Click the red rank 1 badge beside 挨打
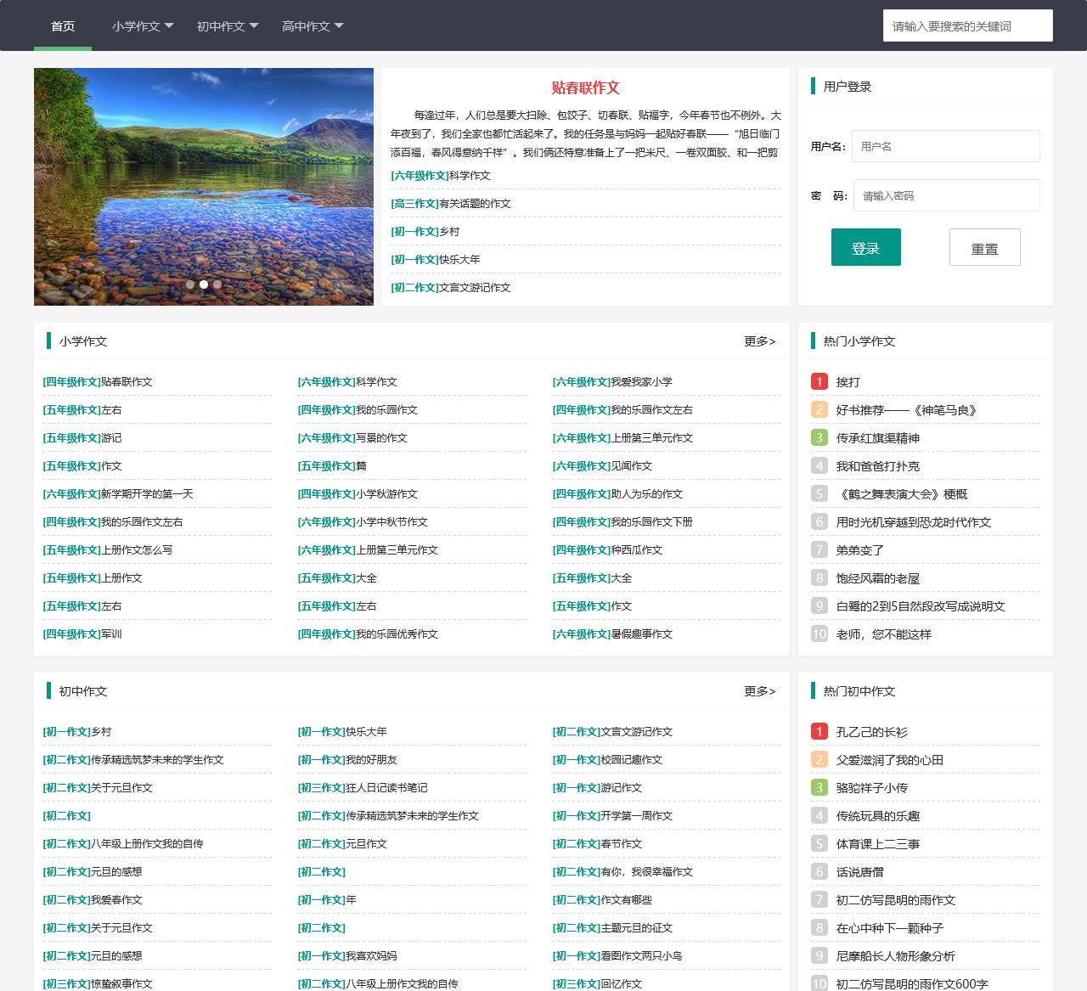The image size is (1087, 991). pyautogui.click(x=819, y=382)
